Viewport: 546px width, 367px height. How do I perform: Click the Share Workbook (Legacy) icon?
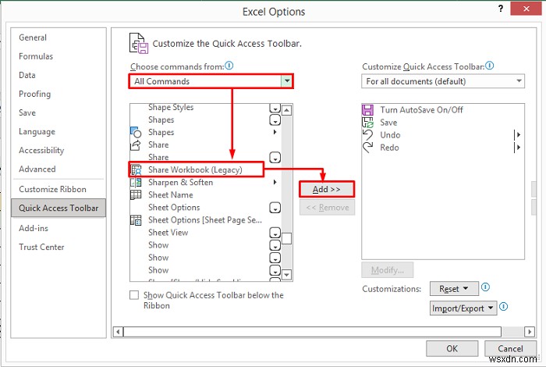click(x=136, y=169)
